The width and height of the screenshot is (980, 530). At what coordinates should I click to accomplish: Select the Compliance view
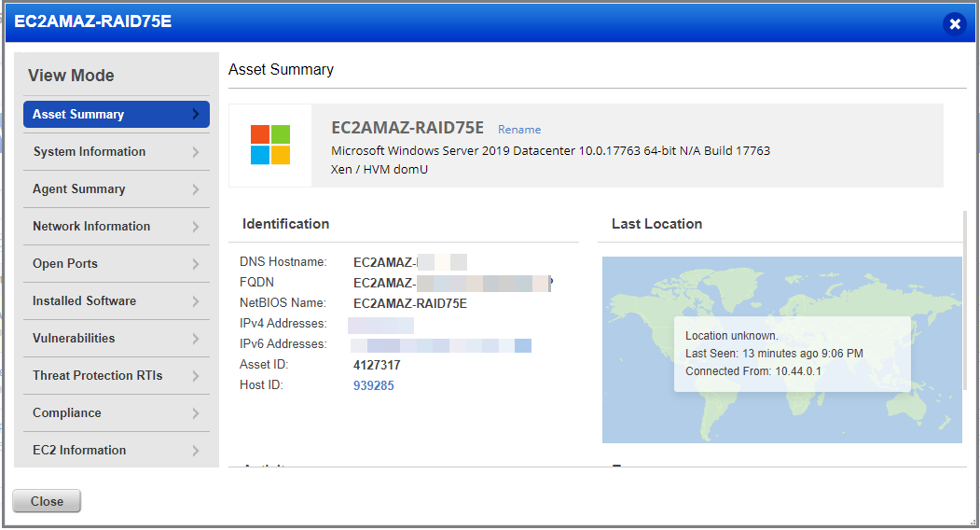pos(117,413)
